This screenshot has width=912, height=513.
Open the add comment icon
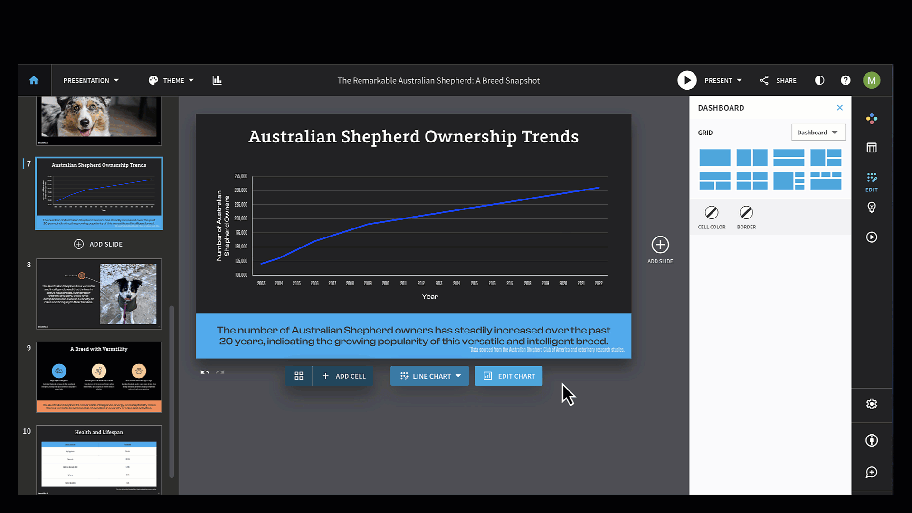tap(872, 472)
